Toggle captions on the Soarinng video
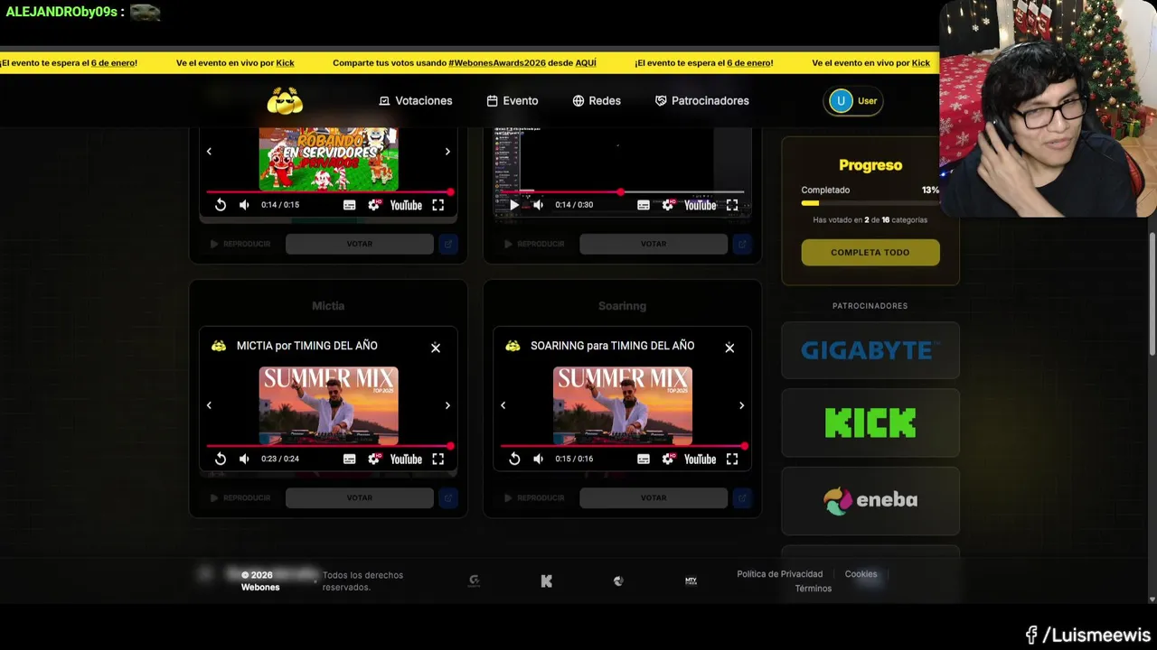1157x650 pixels. coord(644,459)
